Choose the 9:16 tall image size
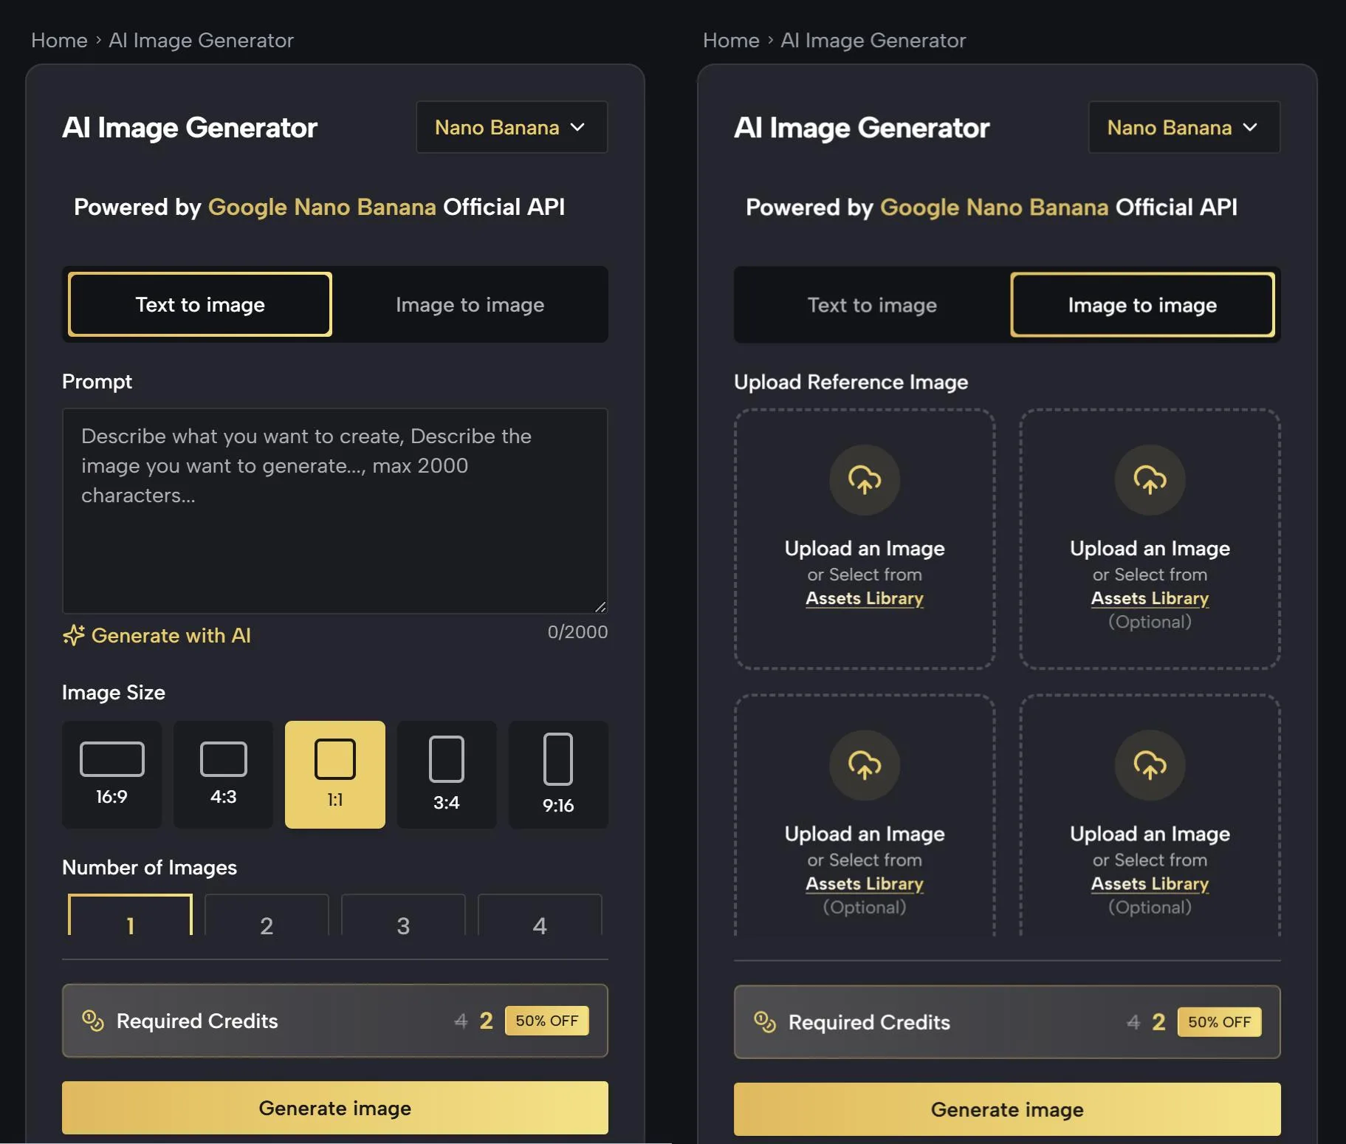1346x1144 pixels. click(x=558, y=774)
